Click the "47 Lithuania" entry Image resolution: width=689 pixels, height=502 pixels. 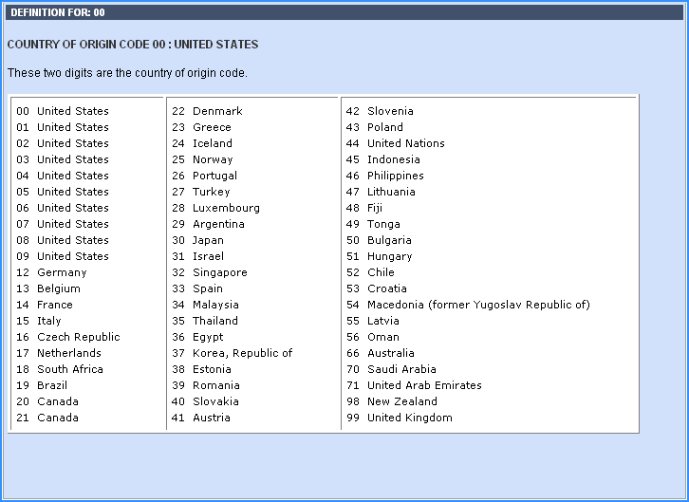[381, 192]
